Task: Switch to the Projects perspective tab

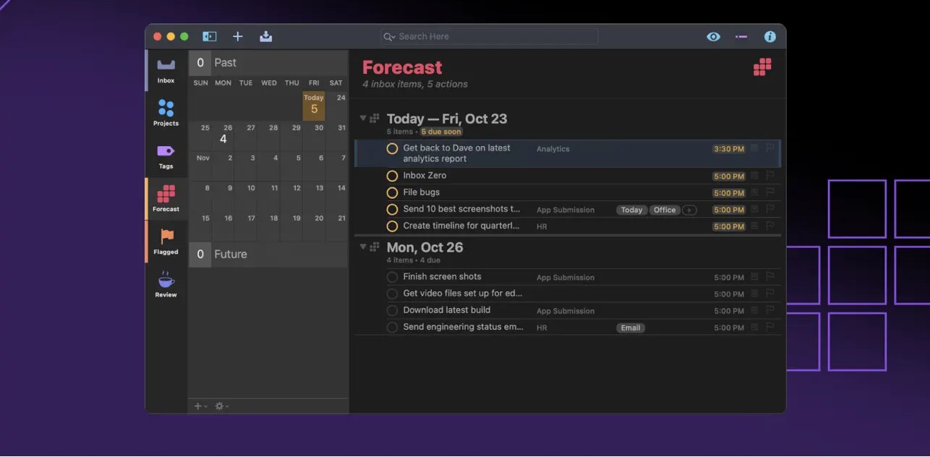Action: point(166,114)
